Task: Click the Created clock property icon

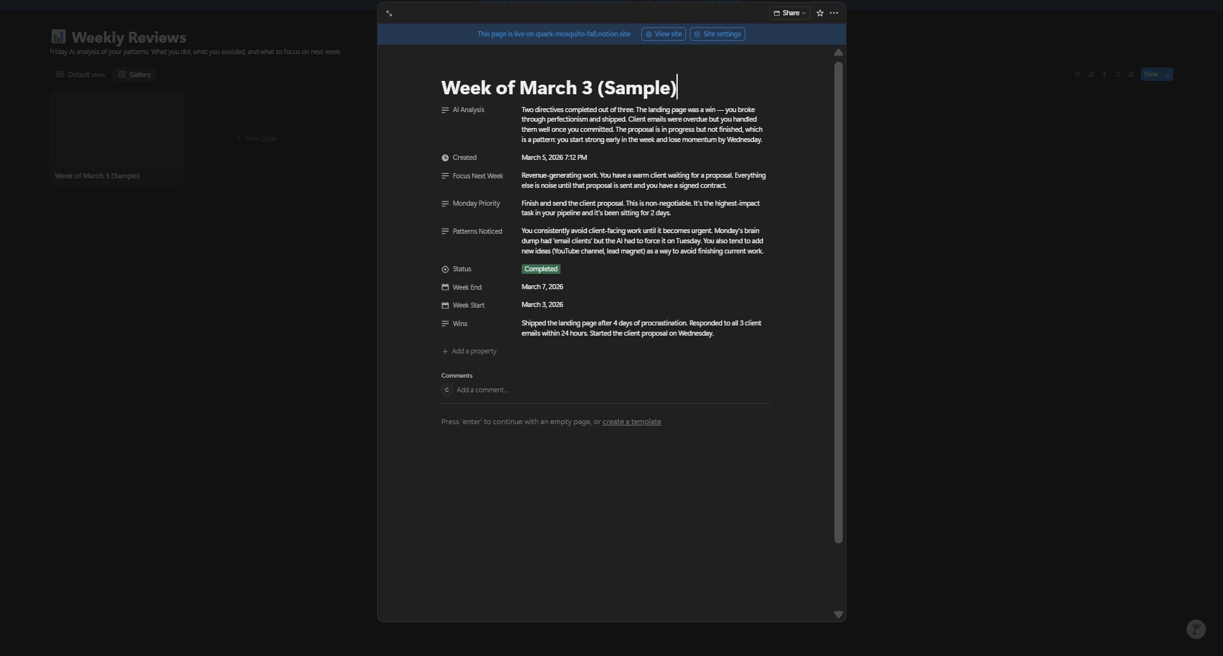Action: pyautogui.click(x=445, y=157)
